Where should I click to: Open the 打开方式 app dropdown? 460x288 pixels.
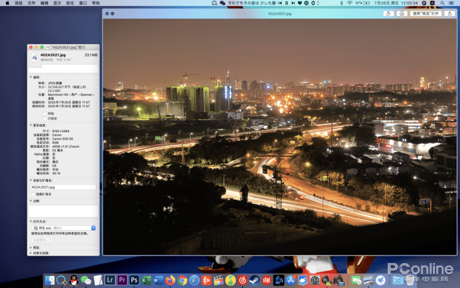coord(63,228)
